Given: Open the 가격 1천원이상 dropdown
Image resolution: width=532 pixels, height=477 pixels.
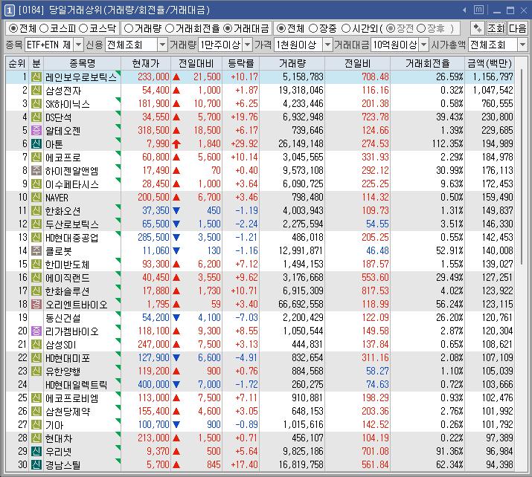Looking at the screenshot, I should click(x=327, y=45).
